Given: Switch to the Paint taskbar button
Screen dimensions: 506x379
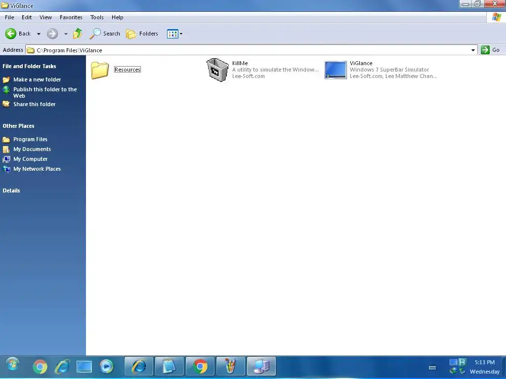Looking at the screenshot, I should tap(231, 366).
